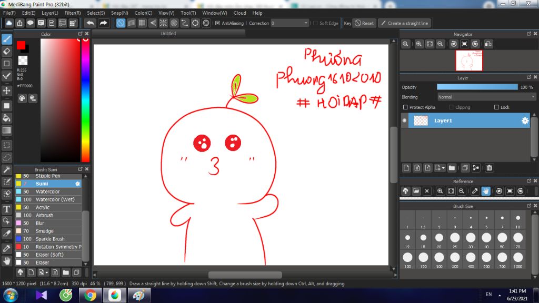Select the Bucket fill tool
539x303 pixels.
click(x=6, y=118)
